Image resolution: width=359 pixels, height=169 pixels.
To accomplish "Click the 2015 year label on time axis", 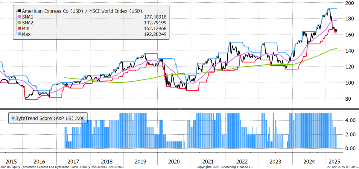I will coord(11,162).
